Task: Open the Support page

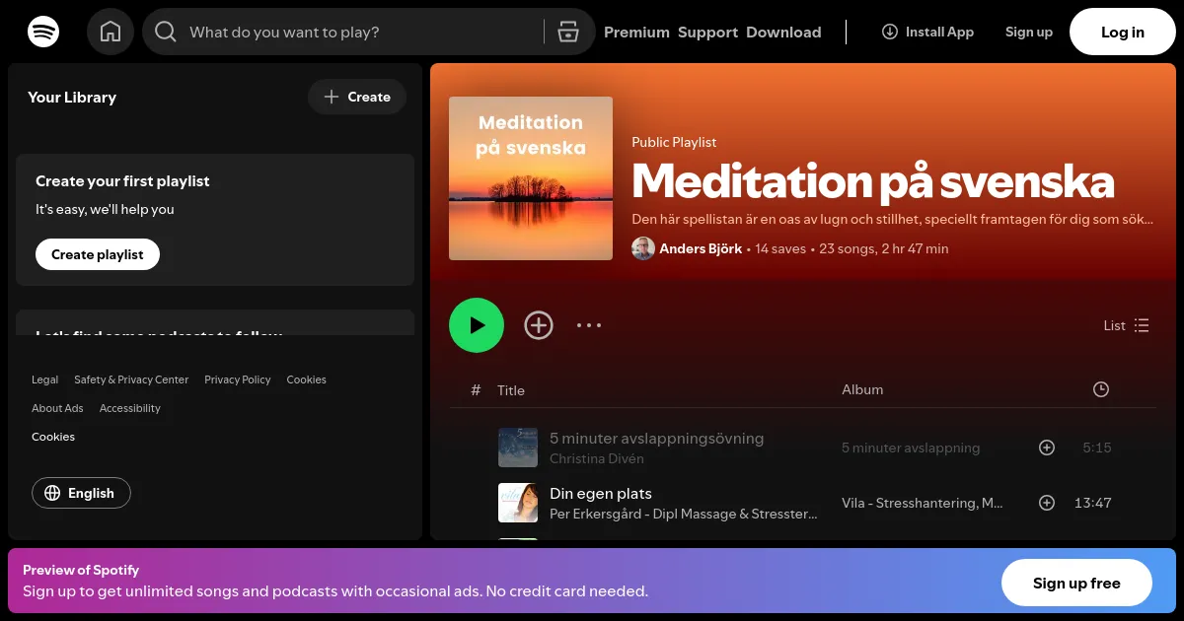Action: point(708,32)
